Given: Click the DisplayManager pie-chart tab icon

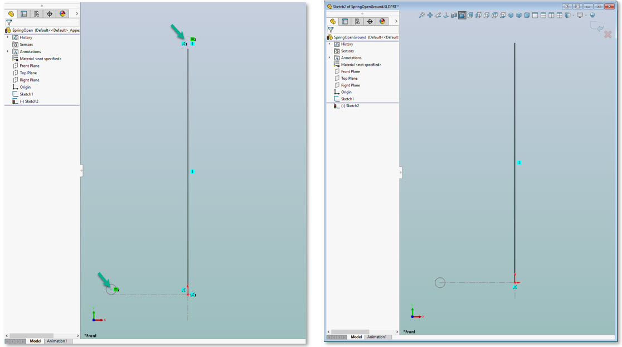Looking at the screenshot, I should (x=381, y=21).
